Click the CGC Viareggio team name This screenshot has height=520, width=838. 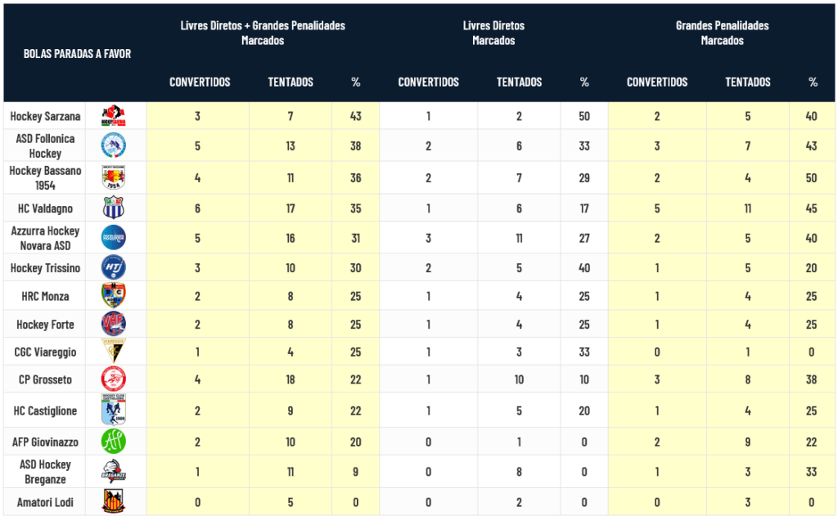(x=45, y=352)
